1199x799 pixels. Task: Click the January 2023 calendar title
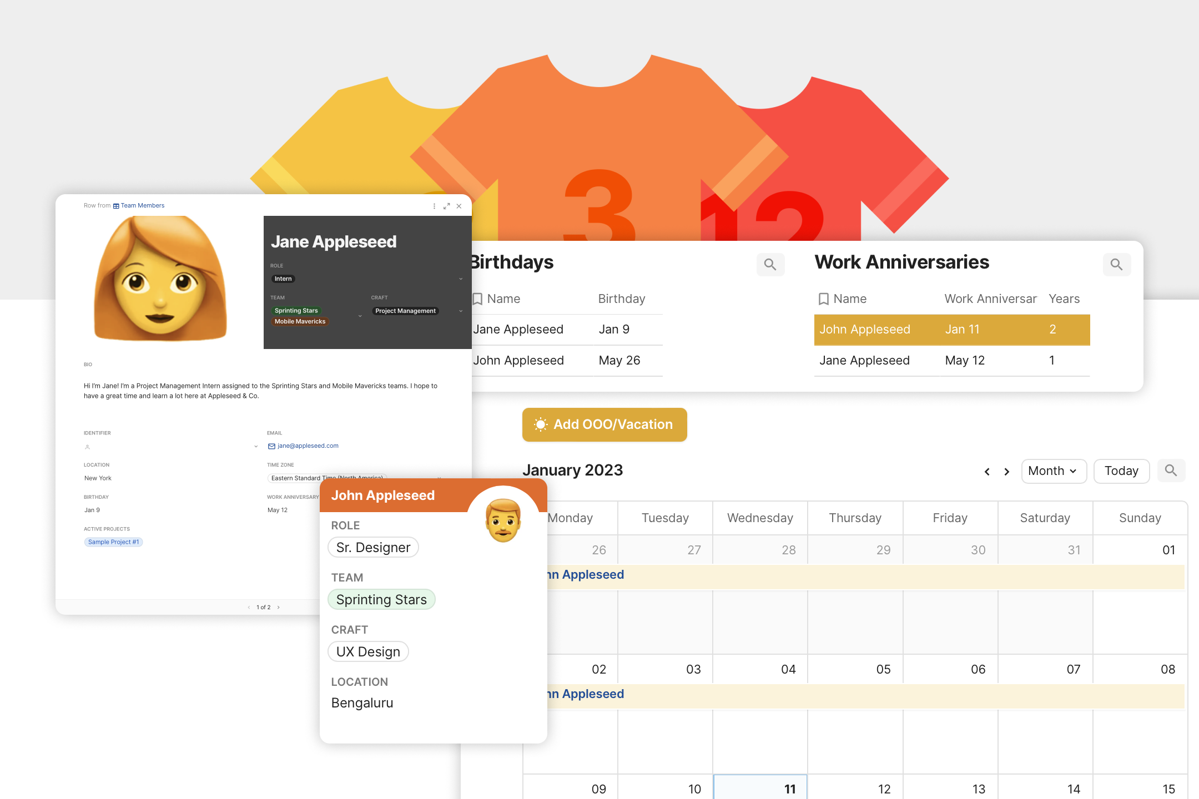click(572, 471)
